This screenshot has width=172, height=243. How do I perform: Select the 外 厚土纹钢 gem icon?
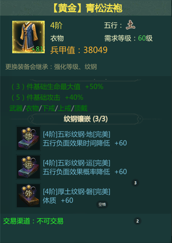click(x=29, y=196)
